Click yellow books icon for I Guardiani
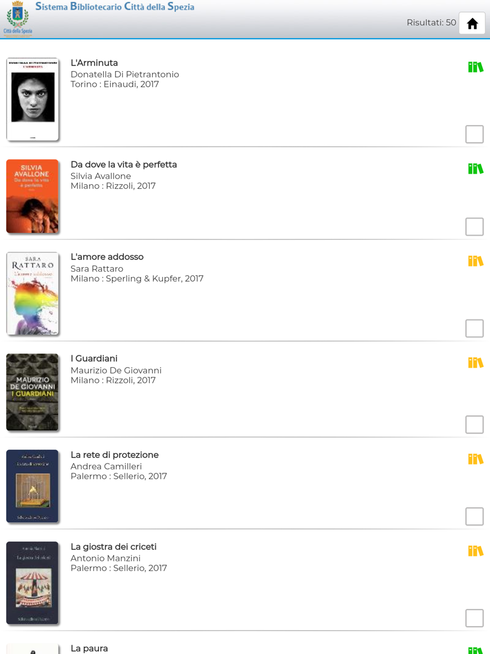The width and height of the screenshot is (490, 654). [475, 362]
